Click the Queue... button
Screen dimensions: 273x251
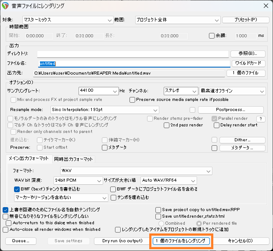tap(21, 241)
